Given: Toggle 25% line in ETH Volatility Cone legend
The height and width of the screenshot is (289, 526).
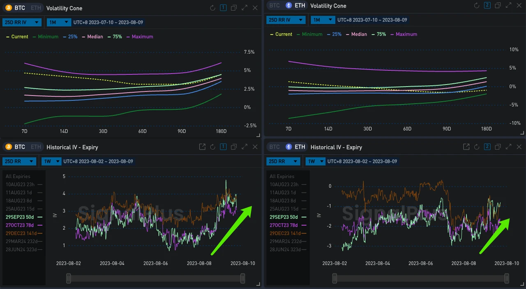Looking at the screenshot, I should pos(334,34).
